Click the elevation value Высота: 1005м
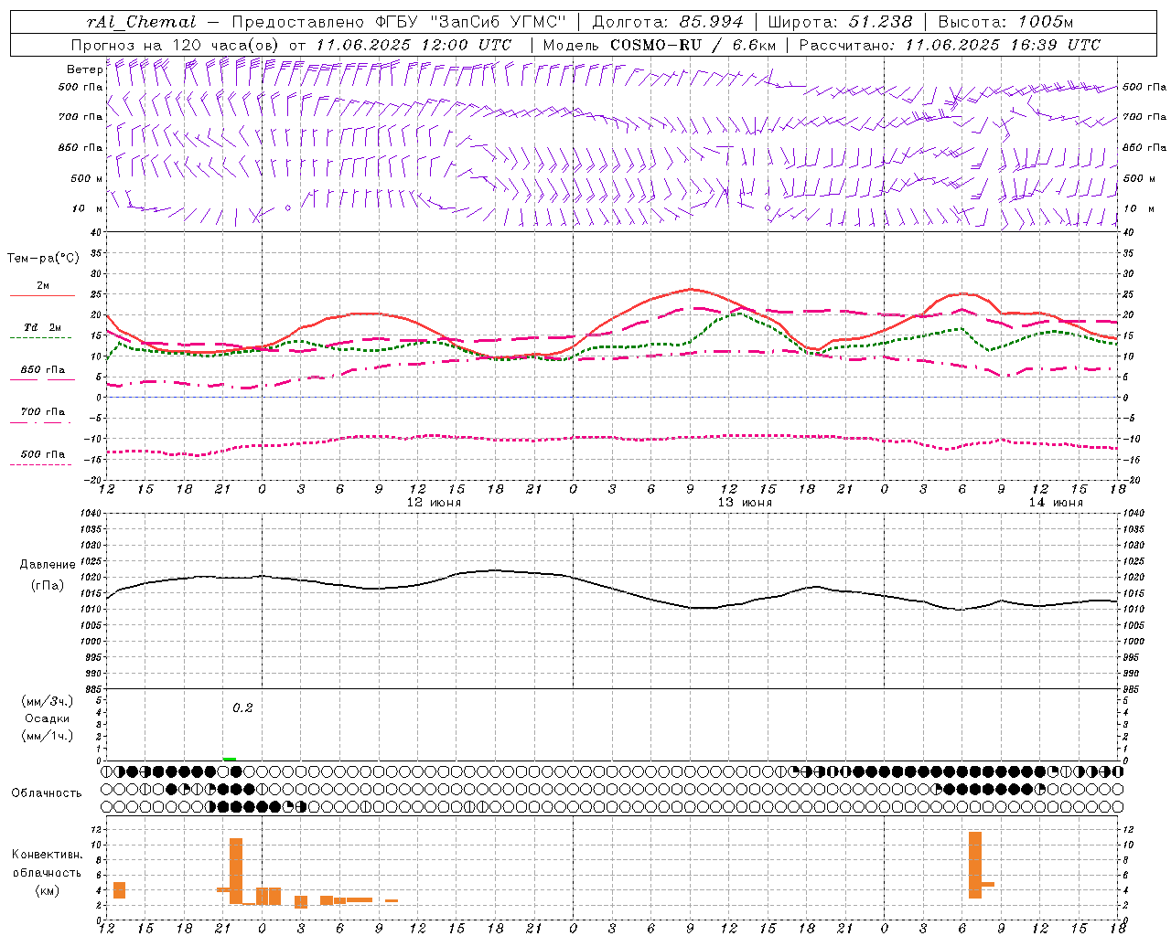The image size is (1171, 936). tap(1005, 22)
